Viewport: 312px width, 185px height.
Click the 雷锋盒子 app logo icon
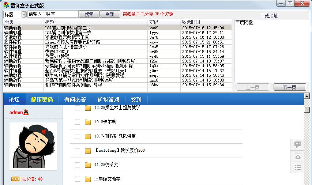tap(7, 5)
